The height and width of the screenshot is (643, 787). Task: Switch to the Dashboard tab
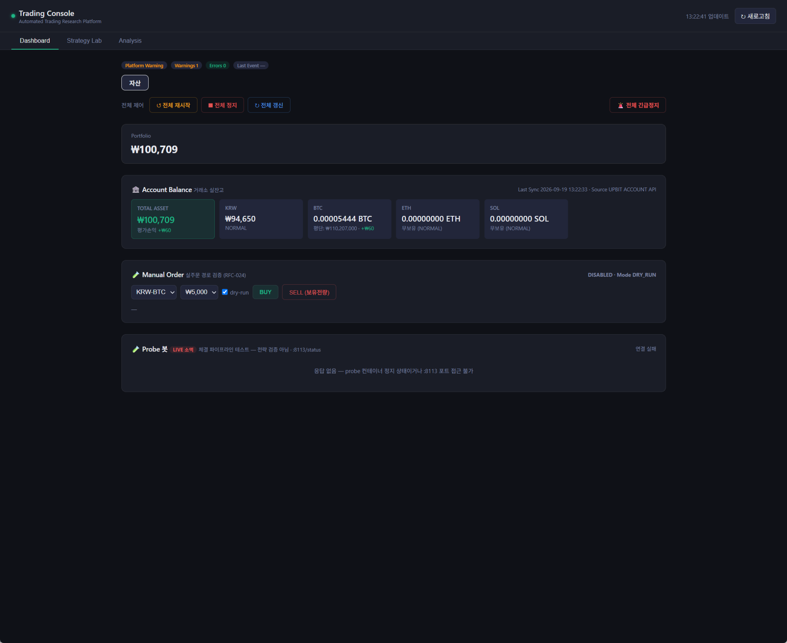click(35, 41)
